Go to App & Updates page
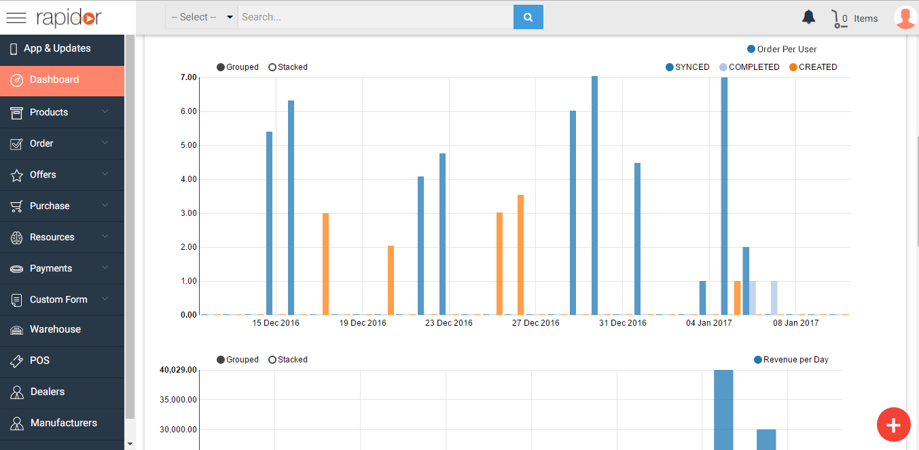Screen dimensions: 919x450 pos(57,49)
